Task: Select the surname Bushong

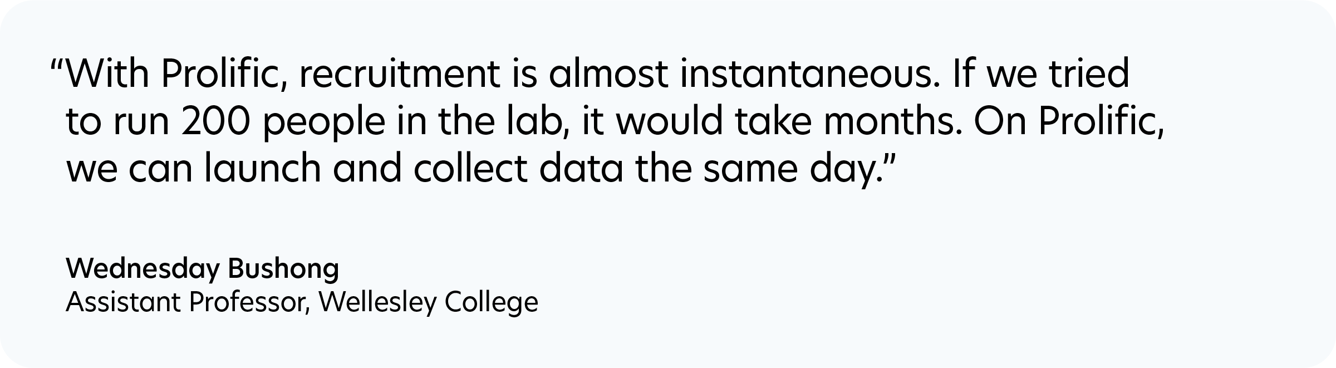Action: click(283, 269)
